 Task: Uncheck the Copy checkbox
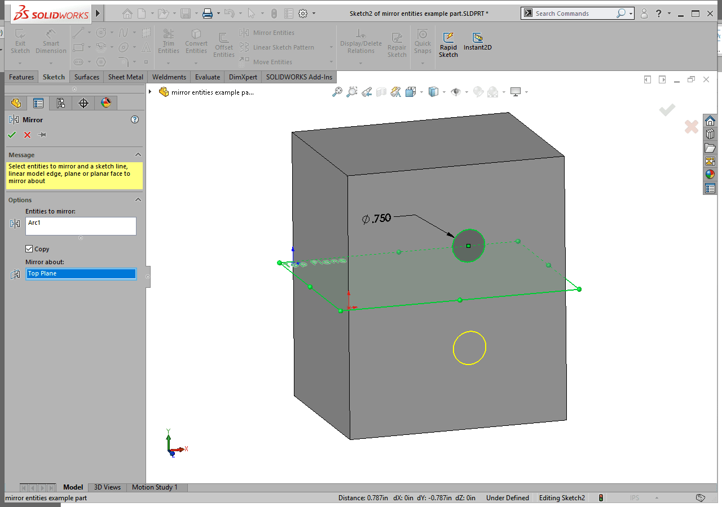pyautogui.click(x=29, y=248)
